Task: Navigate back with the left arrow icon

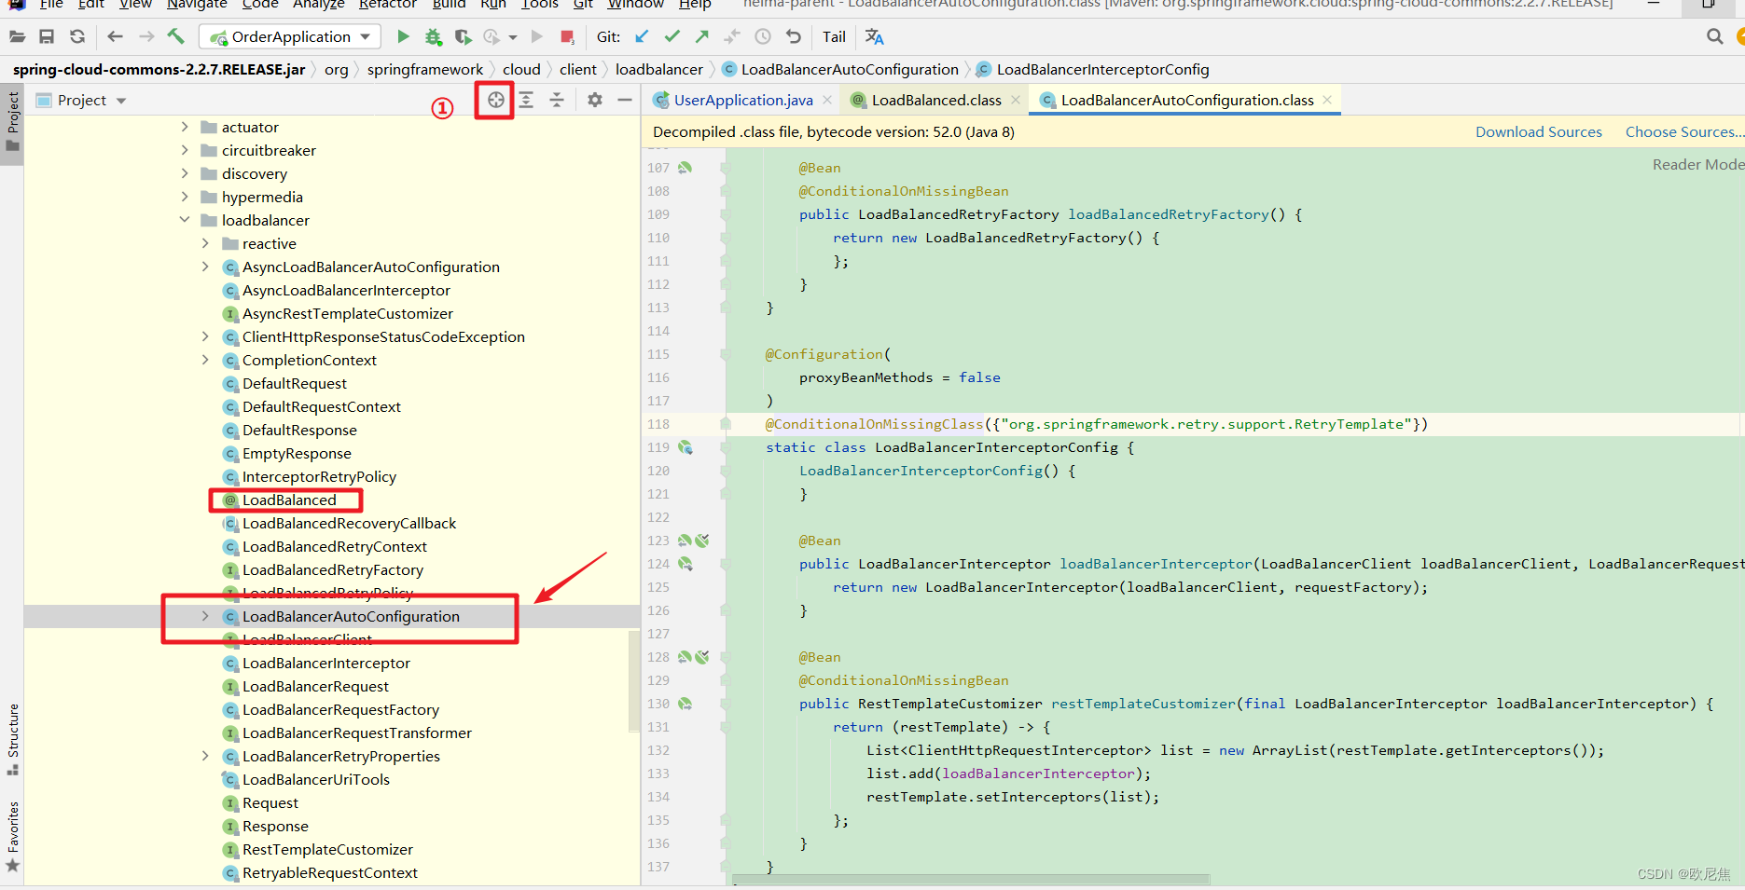Action: click(x=115, y=36)
